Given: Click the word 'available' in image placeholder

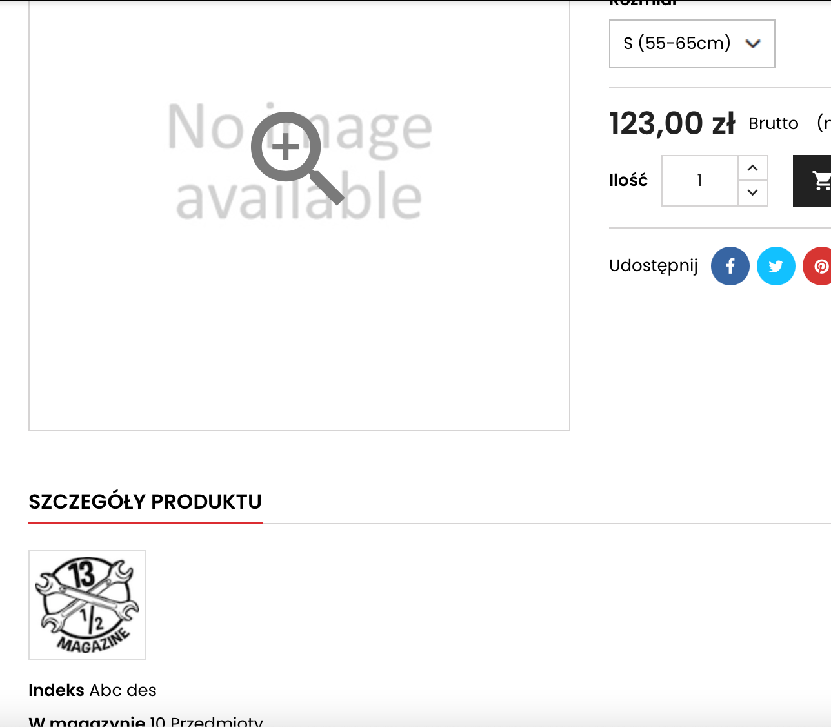Looking at the screenshot, I should (299, 196).
